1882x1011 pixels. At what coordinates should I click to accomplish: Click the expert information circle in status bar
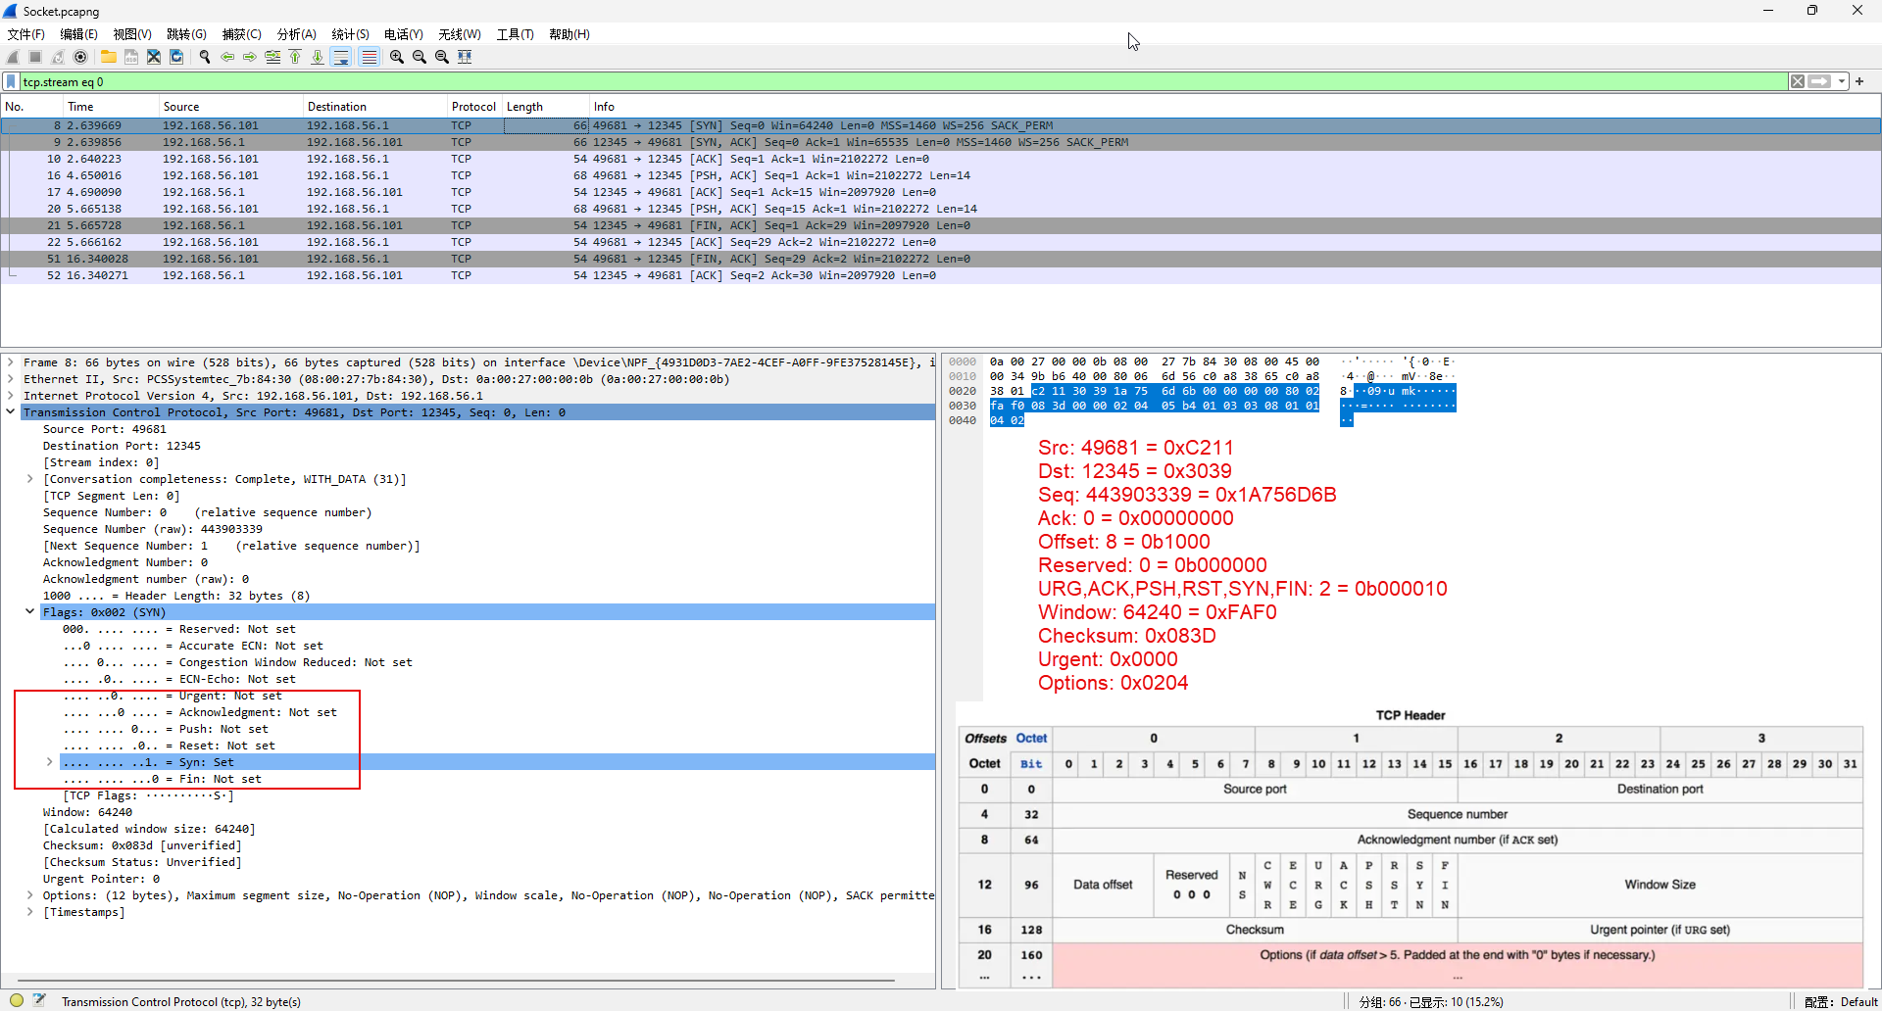pos(17,1000)
